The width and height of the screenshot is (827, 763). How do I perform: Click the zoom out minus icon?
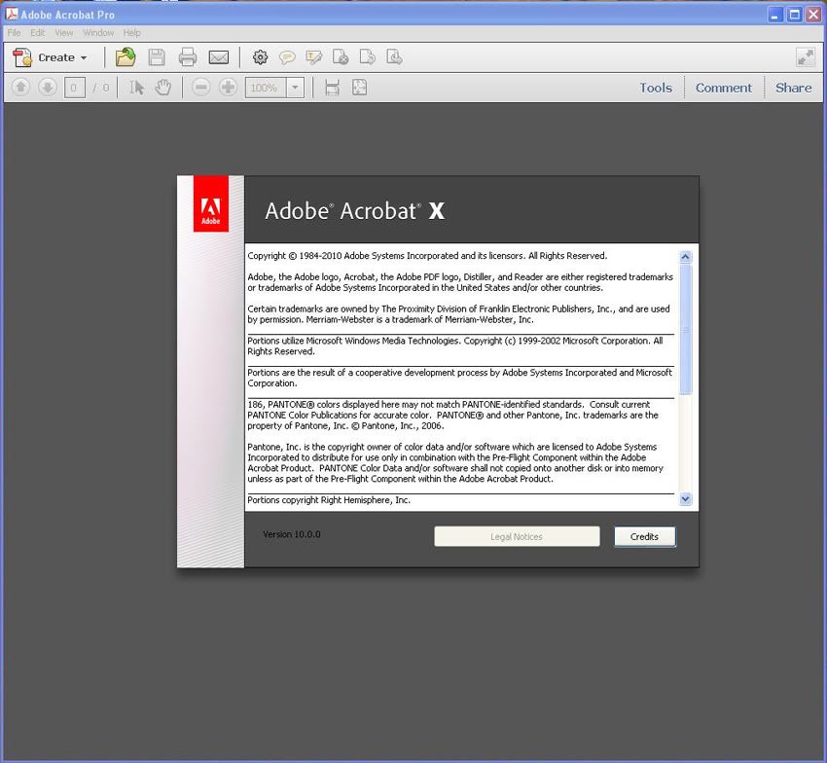click(200, 88)
